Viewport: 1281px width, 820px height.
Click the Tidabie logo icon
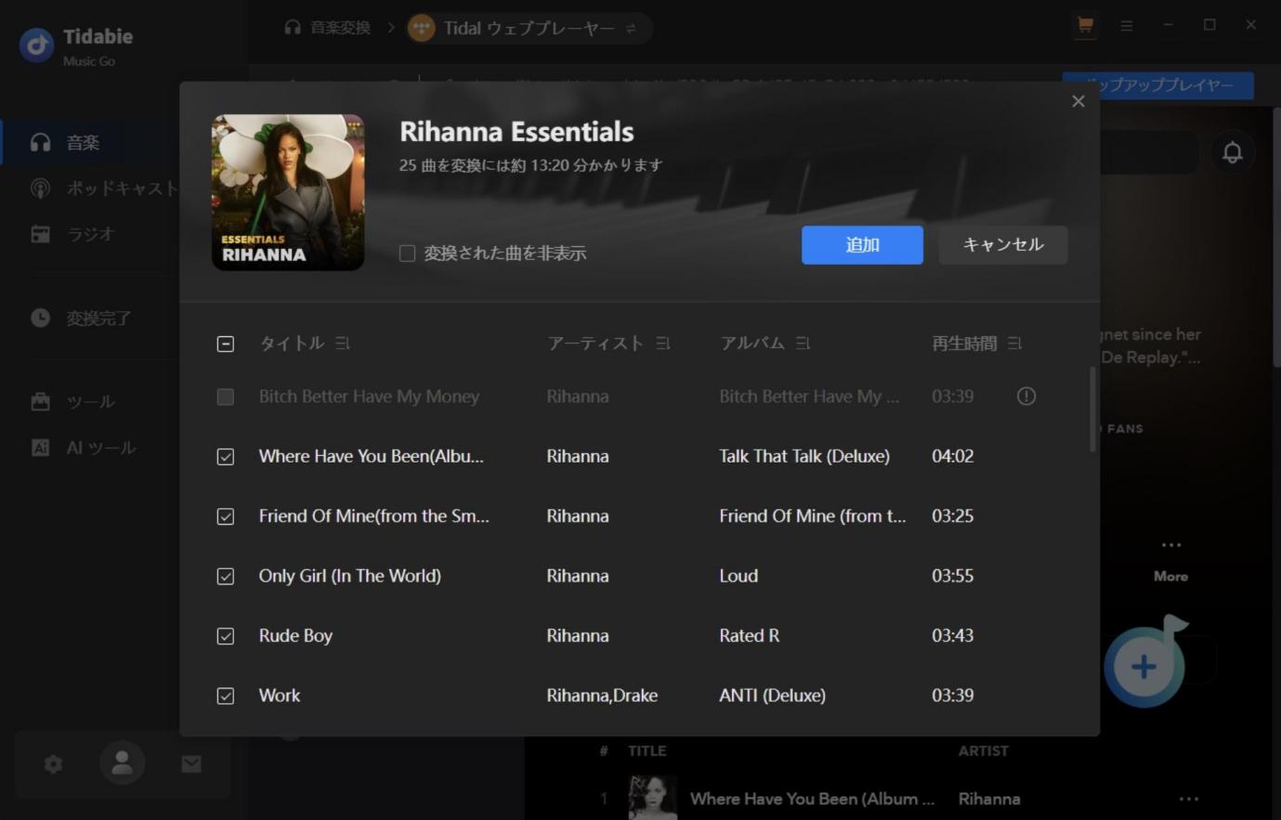[x=36, y=45]
